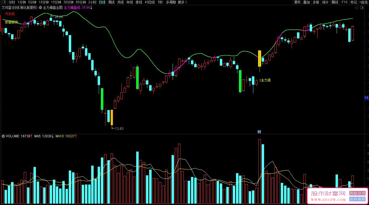This screenshot has width=369, height=205.
Task: Activate the 画线 drawing tool
Action: tap(335, 2)
